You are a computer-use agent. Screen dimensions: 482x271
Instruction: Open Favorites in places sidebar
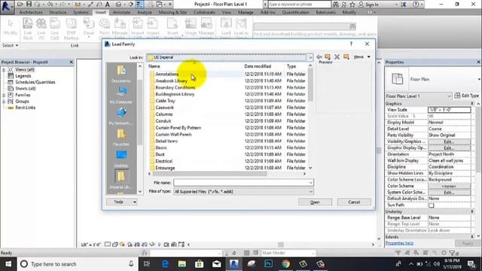pyautogui.click(x=121, y=137)
